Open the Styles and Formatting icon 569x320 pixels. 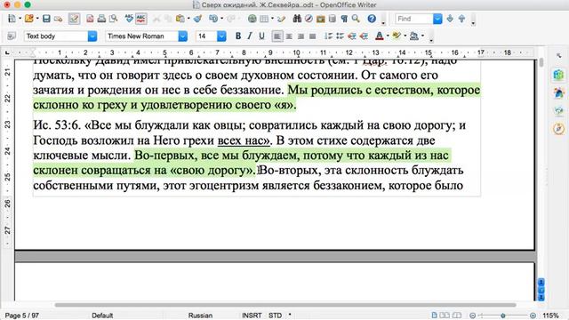[12, 36]
